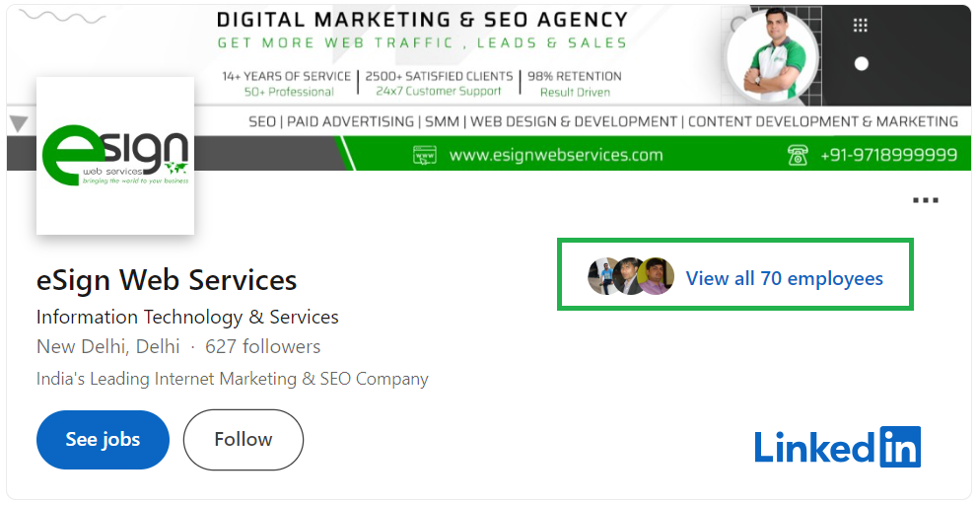Open the three-dot more options menu

[x=925, y=200]
